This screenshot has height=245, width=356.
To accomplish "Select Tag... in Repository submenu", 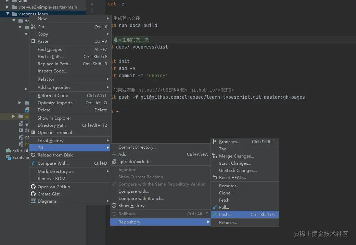I will click(x=245, y=149).
